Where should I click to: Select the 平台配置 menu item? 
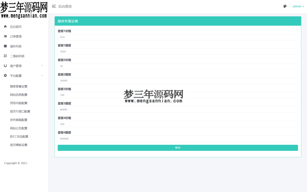pyautogui.click(x=16, y=76)
